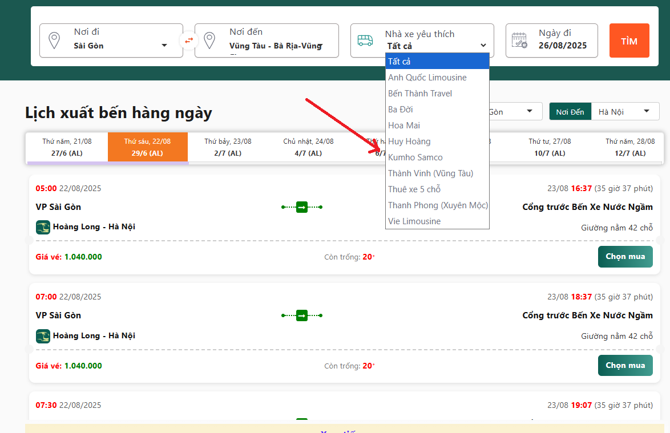The width and height of the screenshot is (670, 433).
Task: Click Hoàng Long logo on the 05:00 trip
Action: coord(43,227)
